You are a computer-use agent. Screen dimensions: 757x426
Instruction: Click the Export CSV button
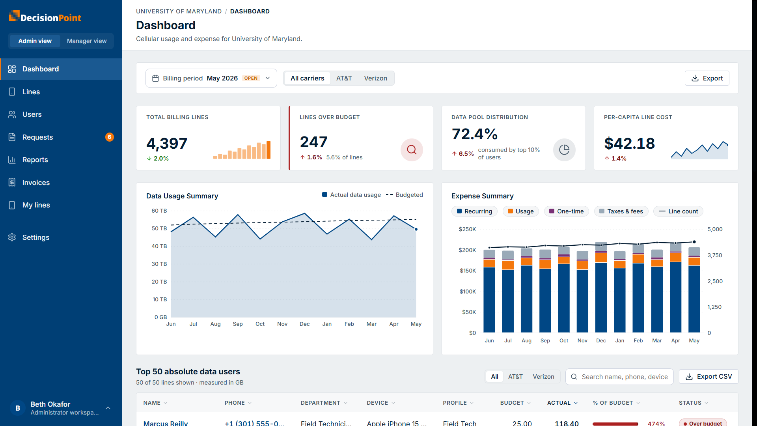[709, 377]
